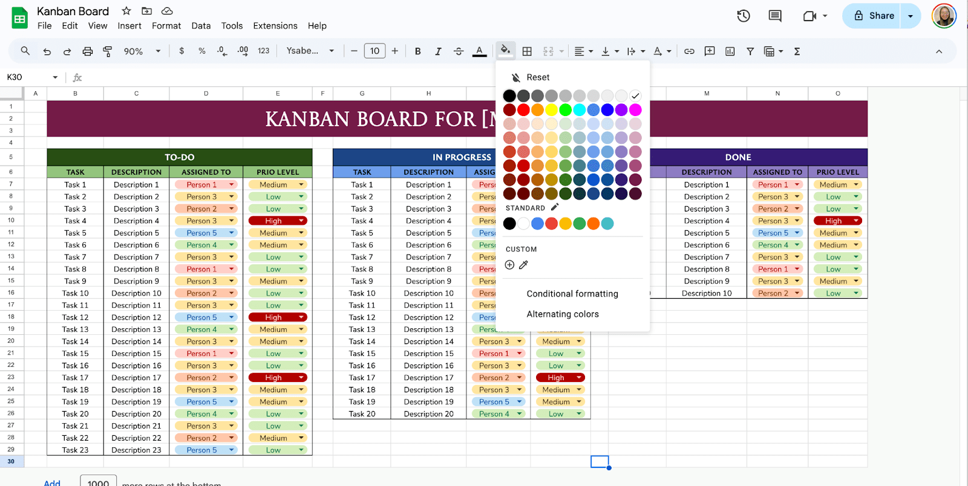Expand the Ysabeau font family dropdown
This screenshot has height=486, width=968.
point(310,51)
